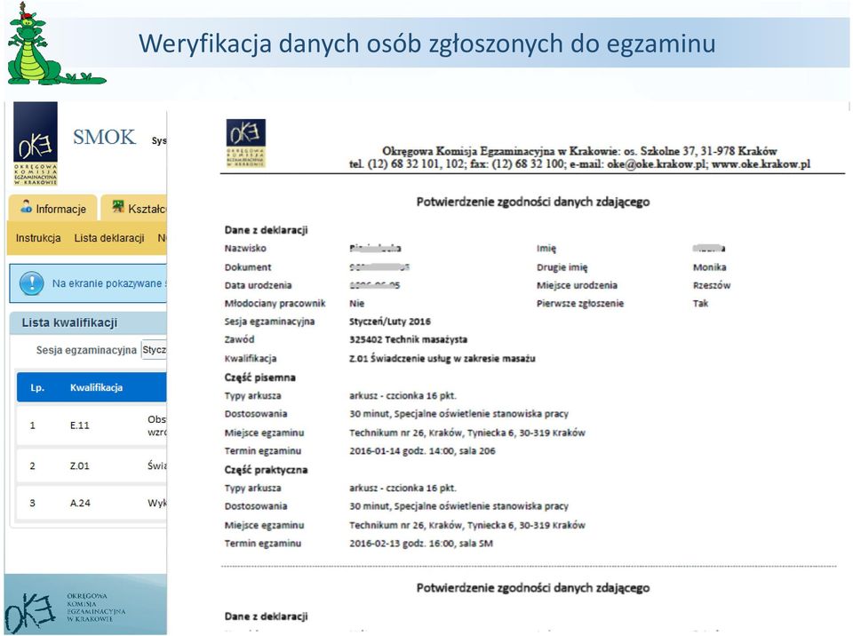Screen dimensions: 853x636
Task: Click the first Potwierdzenie zgodności danych zdającego heading
Action: click(x=533, y=202)
